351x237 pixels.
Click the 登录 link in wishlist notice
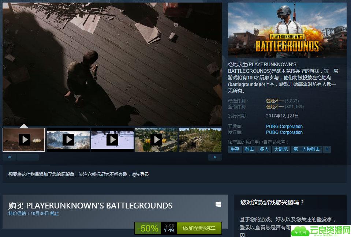click(145, 174)
